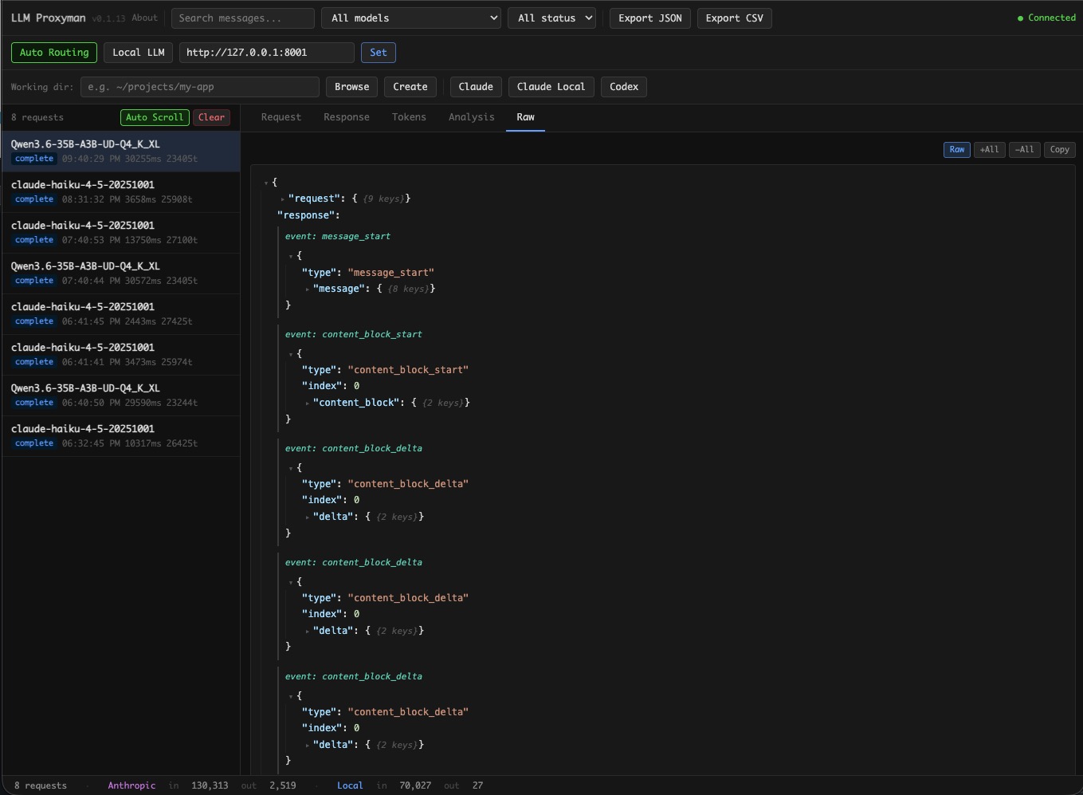The width and height of the screenshot is (1083, 795).
Task: Expand the "request" node with 9 keys
Action: [x=283, y=199]
